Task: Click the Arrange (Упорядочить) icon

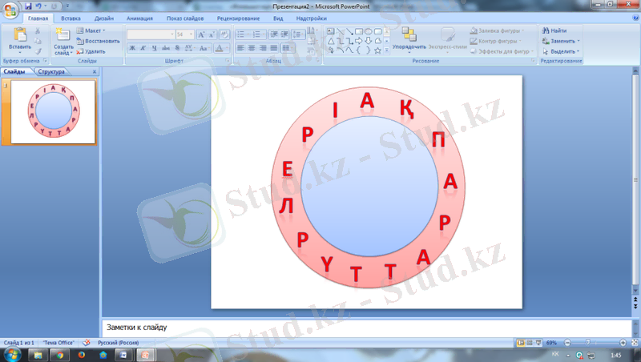Action: coord(409,34)
